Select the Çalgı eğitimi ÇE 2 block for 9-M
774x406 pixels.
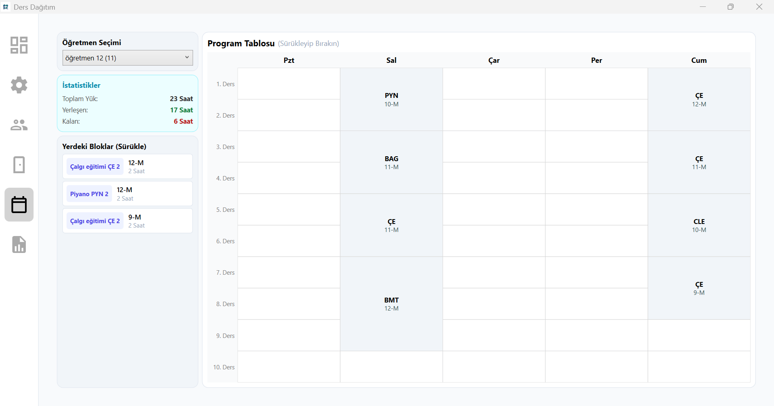[127, 221]
